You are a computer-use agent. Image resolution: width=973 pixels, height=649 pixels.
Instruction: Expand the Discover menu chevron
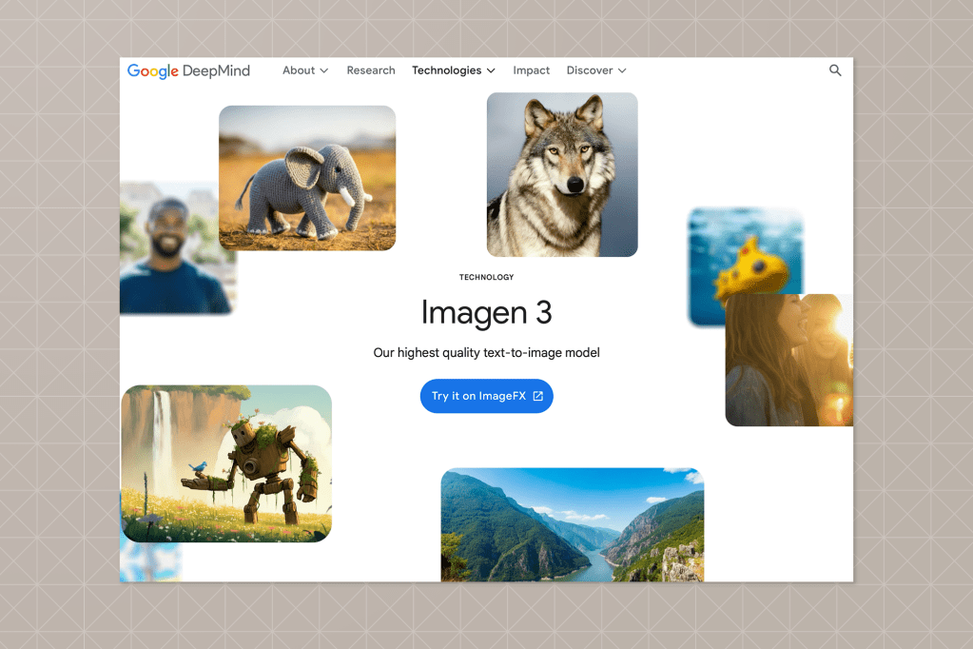[x=622, y=70]
